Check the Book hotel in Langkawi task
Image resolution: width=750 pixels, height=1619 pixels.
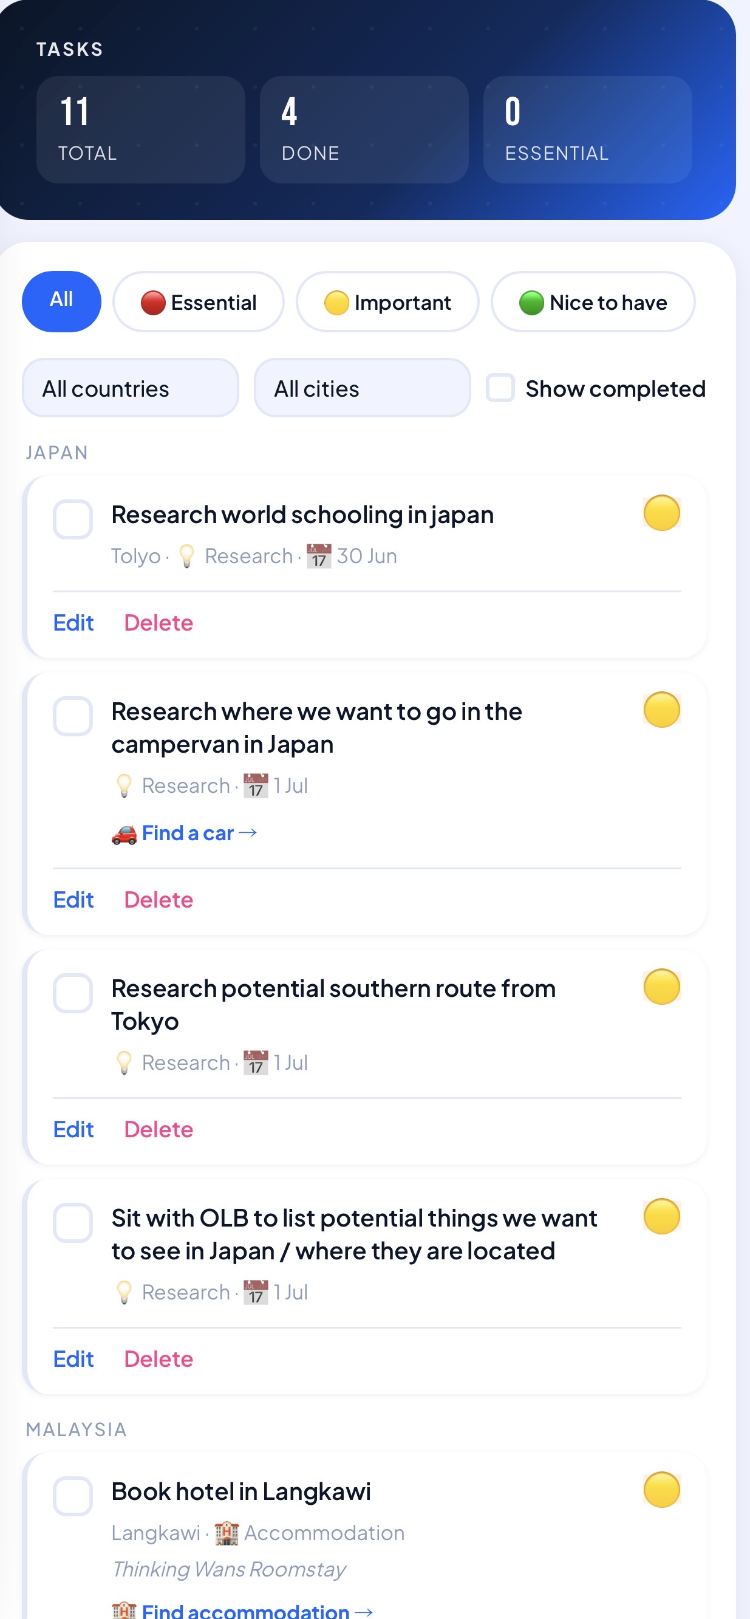click(x=73, y=1496)
